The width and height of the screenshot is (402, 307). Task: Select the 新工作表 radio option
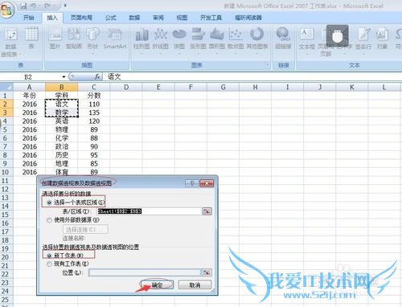[x=49, y=256]
